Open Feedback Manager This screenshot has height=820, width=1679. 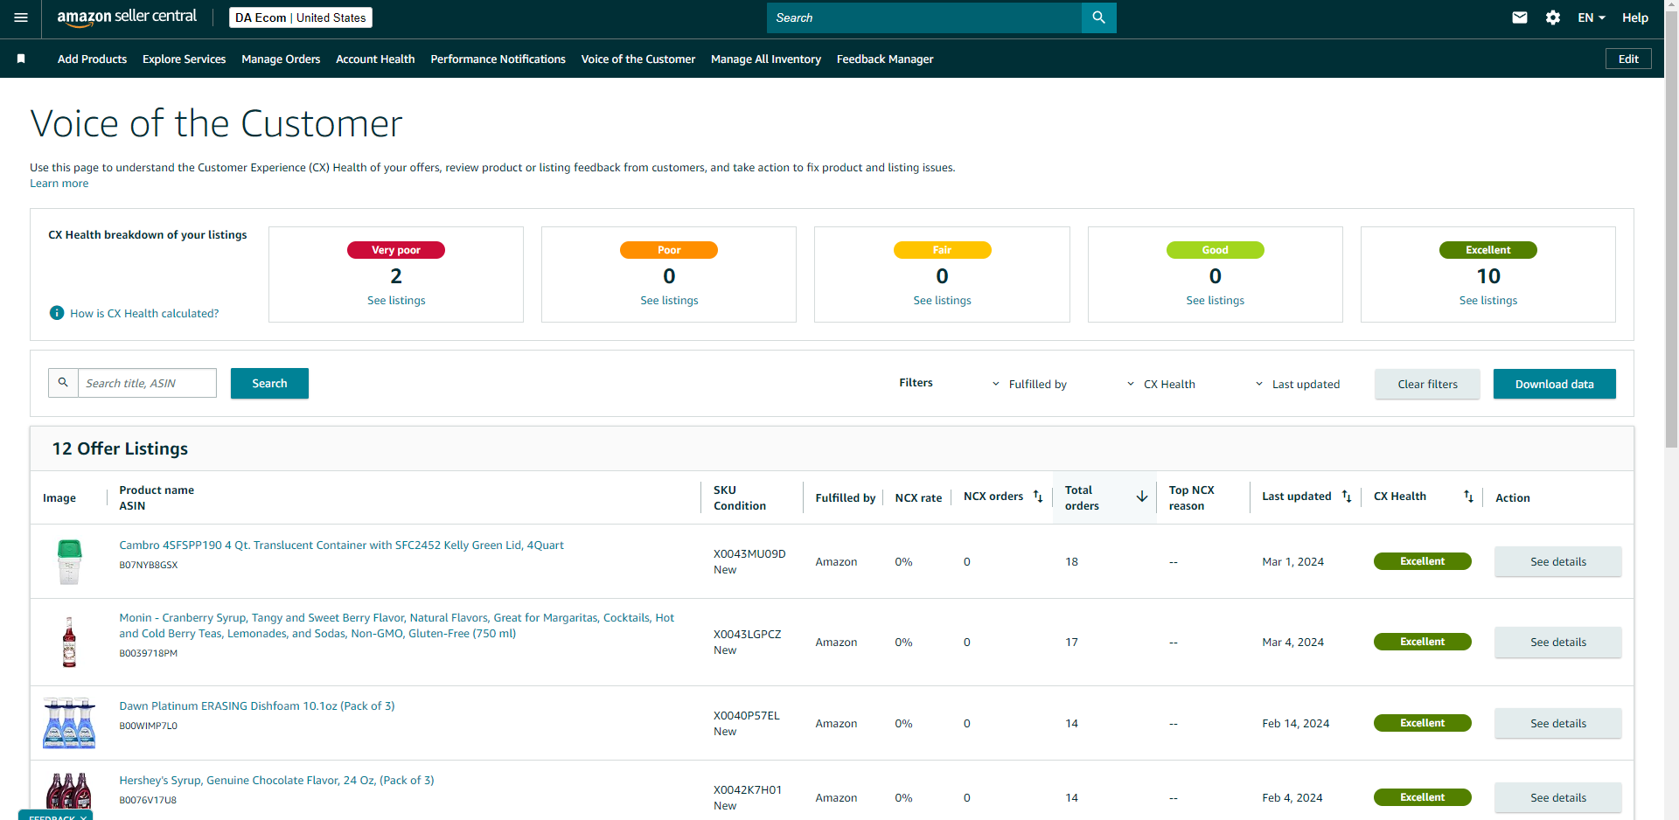pos(885,59)
